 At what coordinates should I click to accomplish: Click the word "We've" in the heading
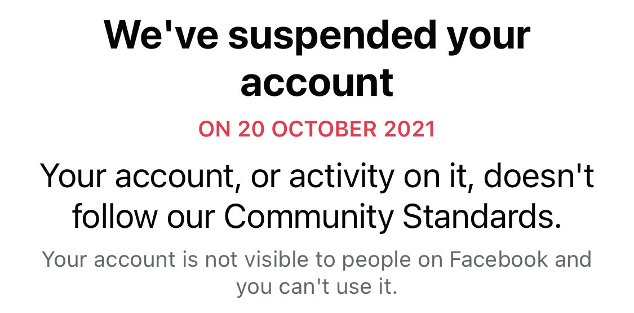pyautogui.click(x=159, y=35)
